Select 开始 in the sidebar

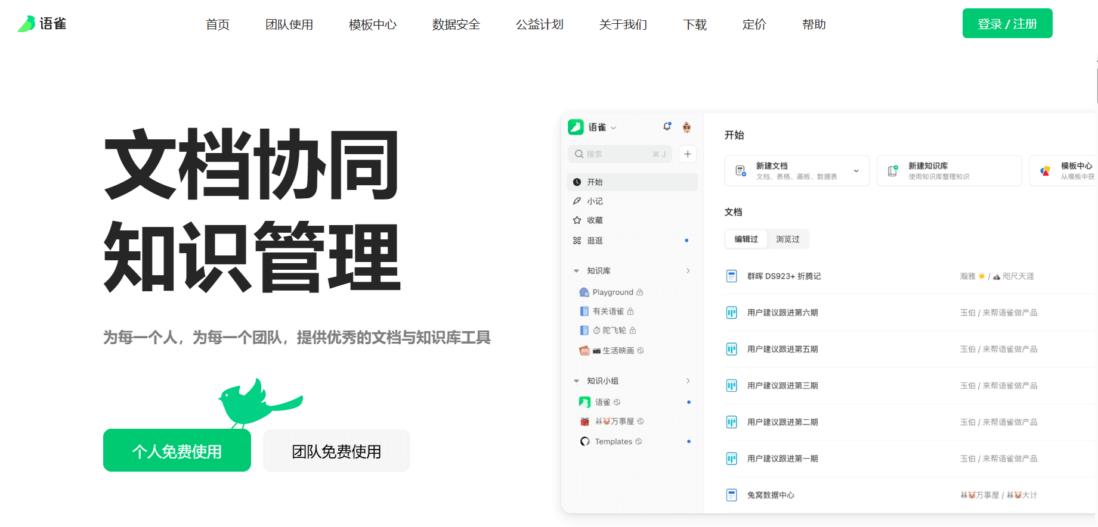[632, 182]
